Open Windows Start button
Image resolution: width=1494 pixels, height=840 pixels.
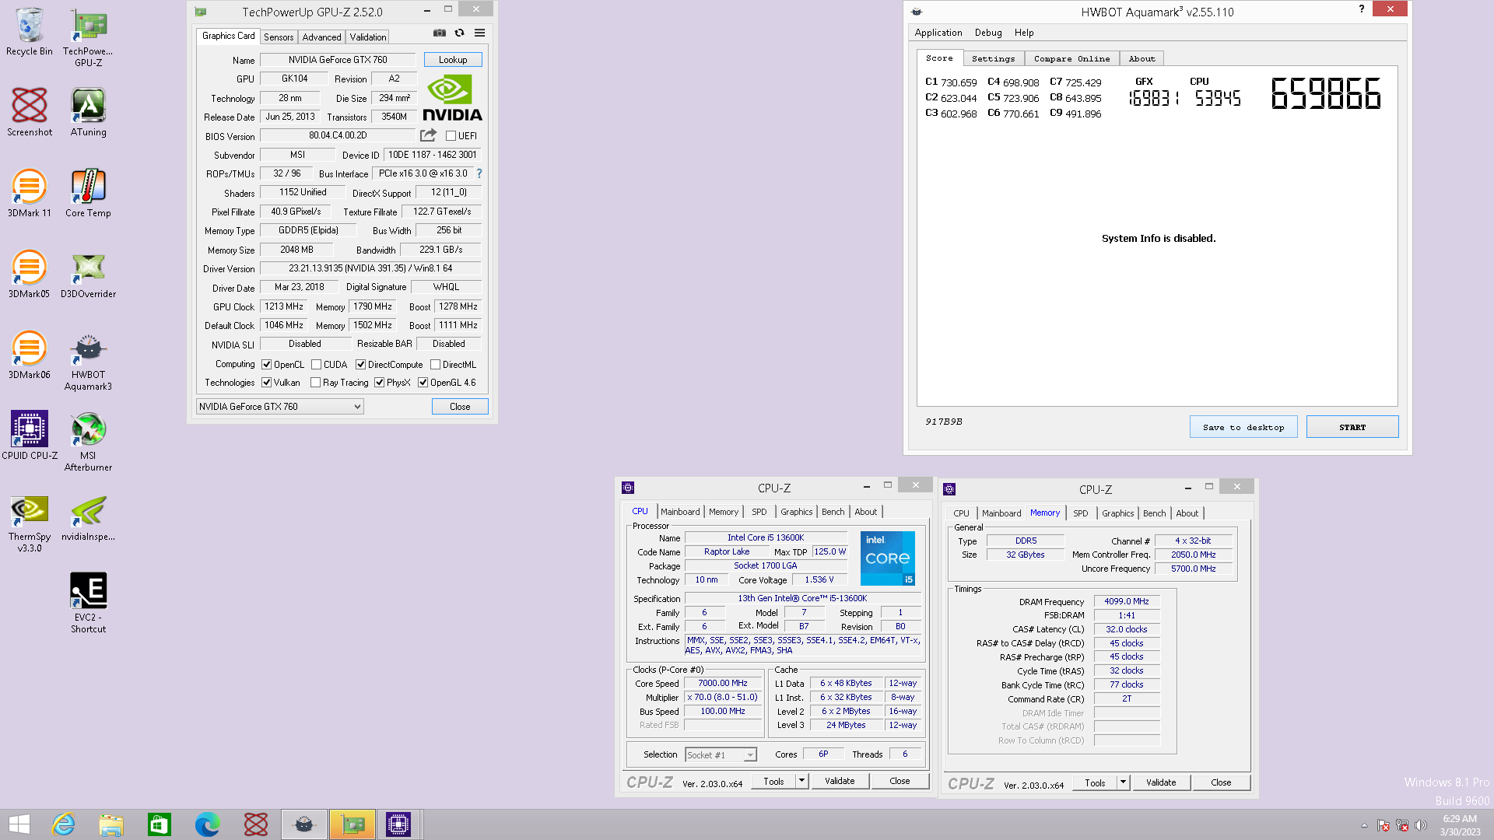click(19, 824)
